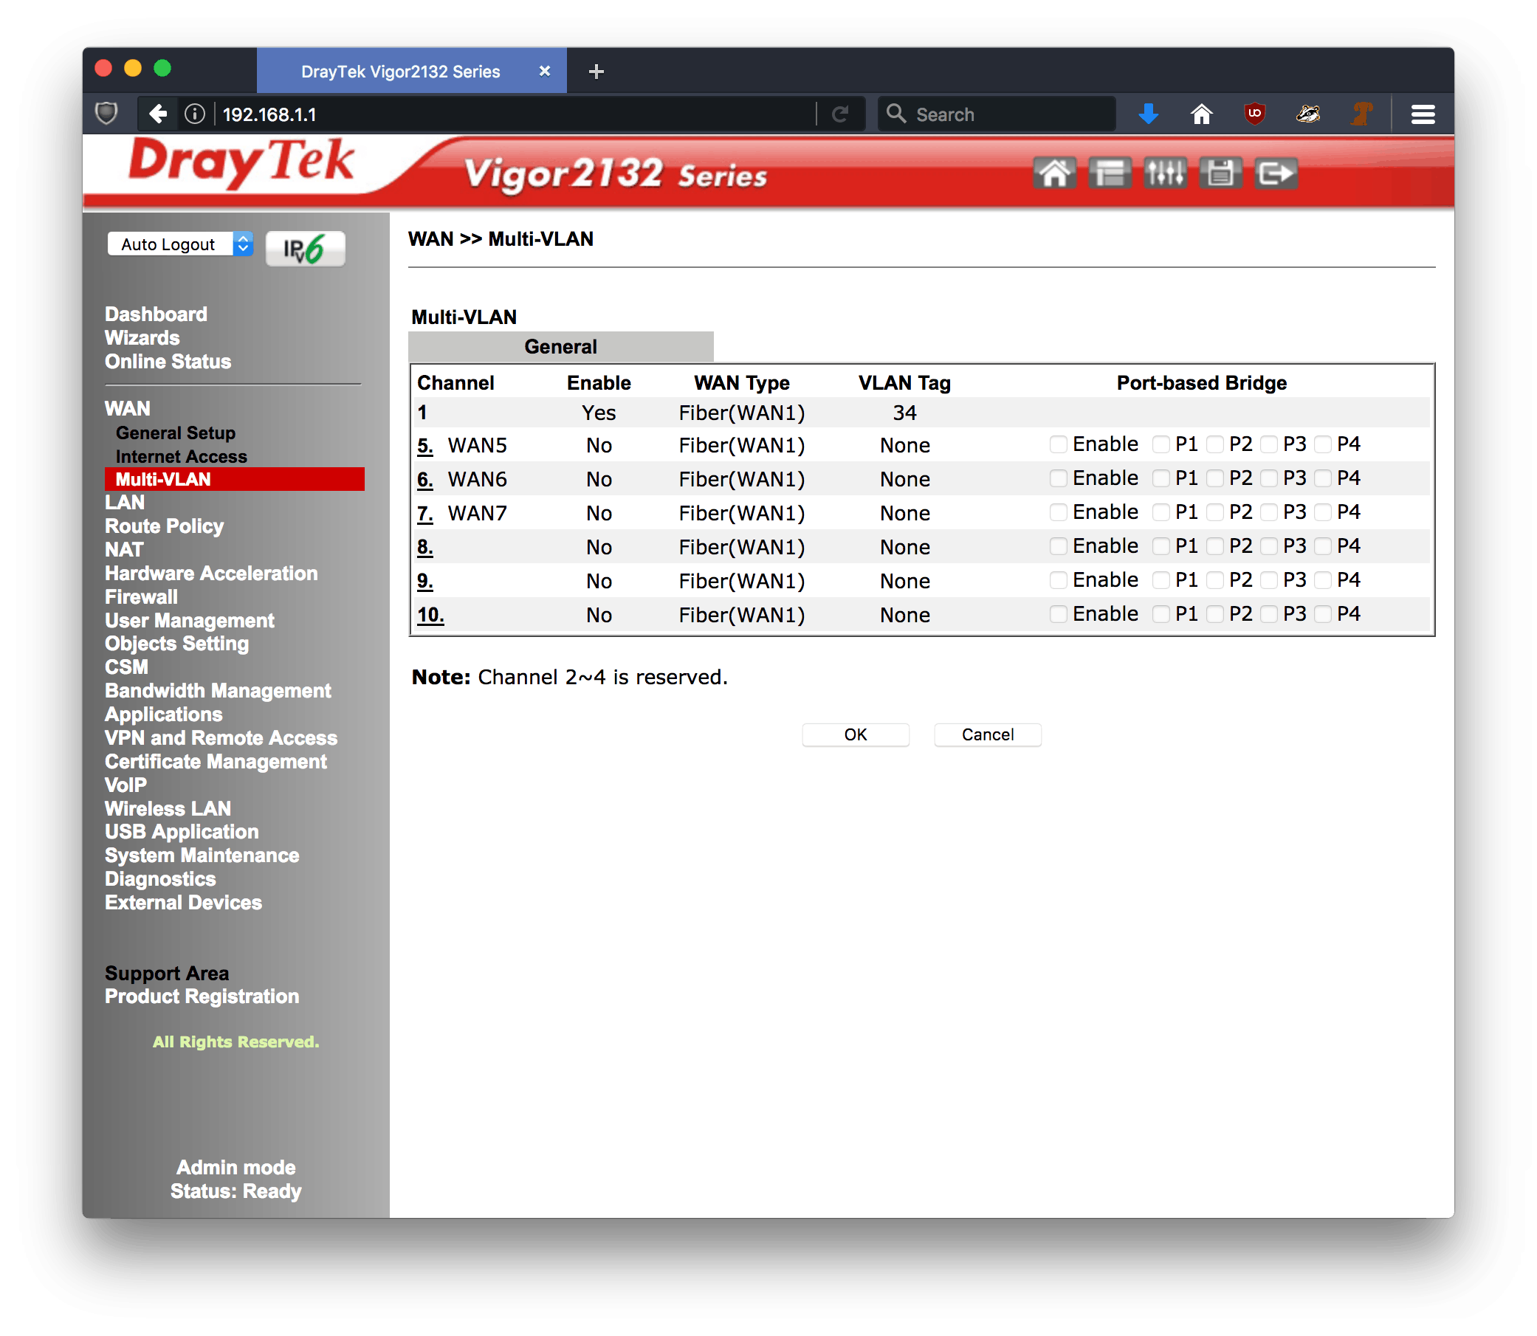The image size is (1537, 1336).
Task: Click the tracking protection shield icon
Action: [x=106, y=114]
